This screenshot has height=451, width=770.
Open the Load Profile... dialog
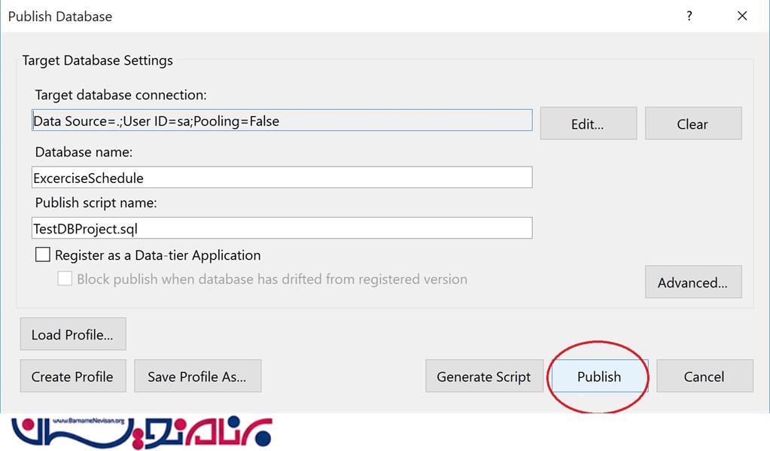pyautogui.click(x=73, y=334)
